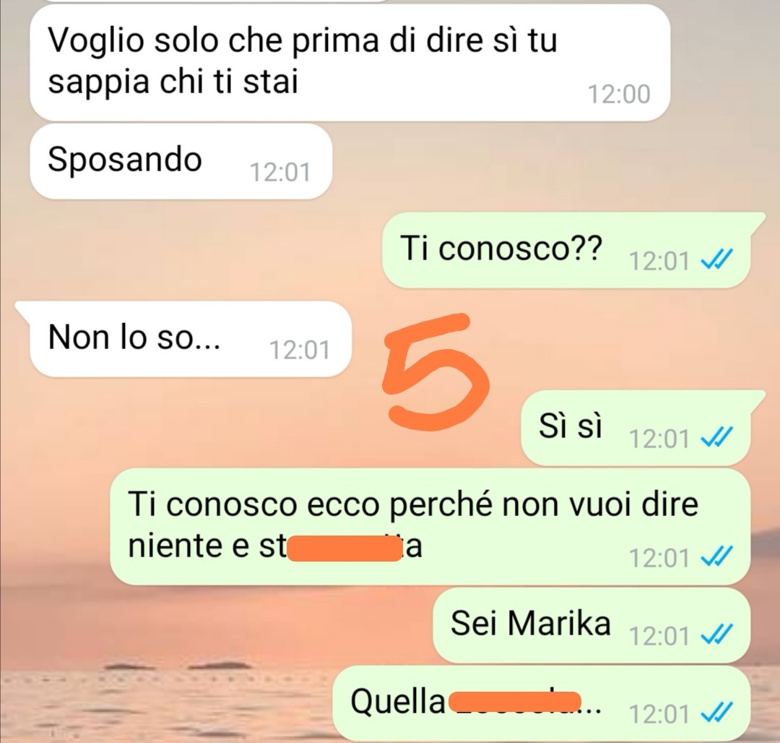Select the 'Sposando' message bubble
This screenshot has width=780, height=743.
click(x=181, y=160)
